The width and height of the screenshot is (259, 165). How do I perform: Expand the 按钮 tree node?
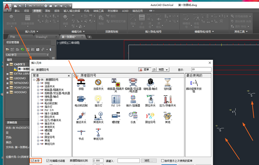(38, 83)
